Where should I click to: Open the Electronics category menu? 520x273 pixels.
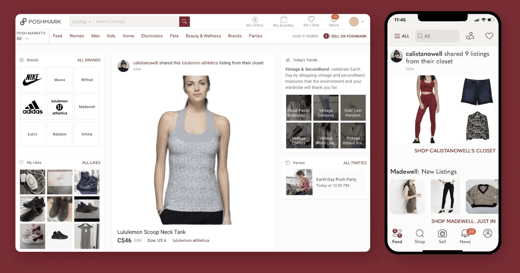pyautogui.click(x=152, y=36)
